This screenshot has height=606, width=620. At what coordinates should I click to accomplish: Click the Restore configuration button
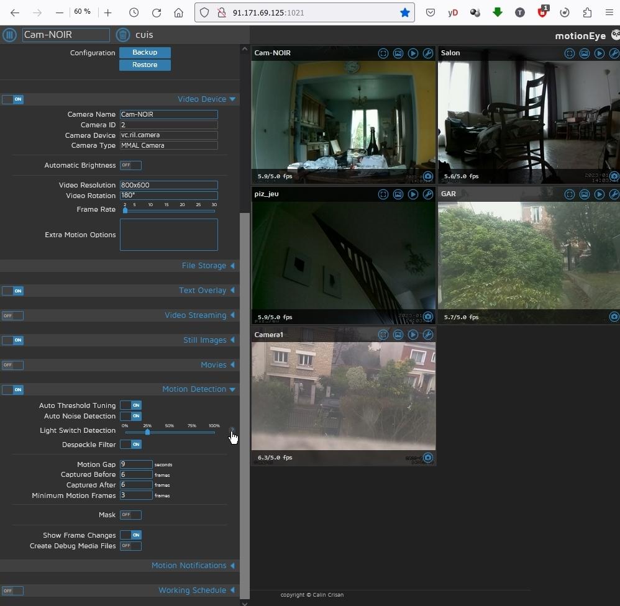[145, 65]
